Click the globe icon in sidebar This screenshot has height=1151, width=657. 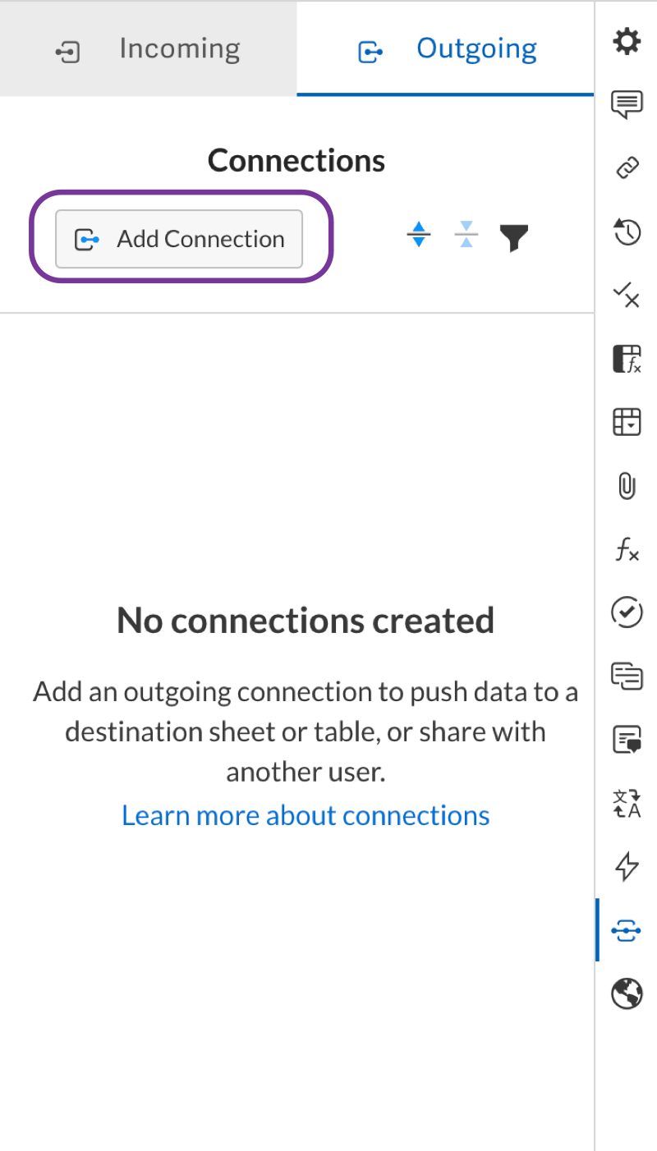pyautogui.click(x=627, y=994)
